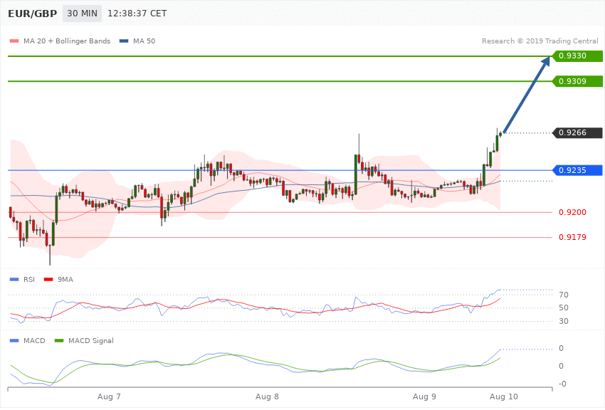Select the 30 MIN timeframe label

pyautogui.click(x=82, y=14)
